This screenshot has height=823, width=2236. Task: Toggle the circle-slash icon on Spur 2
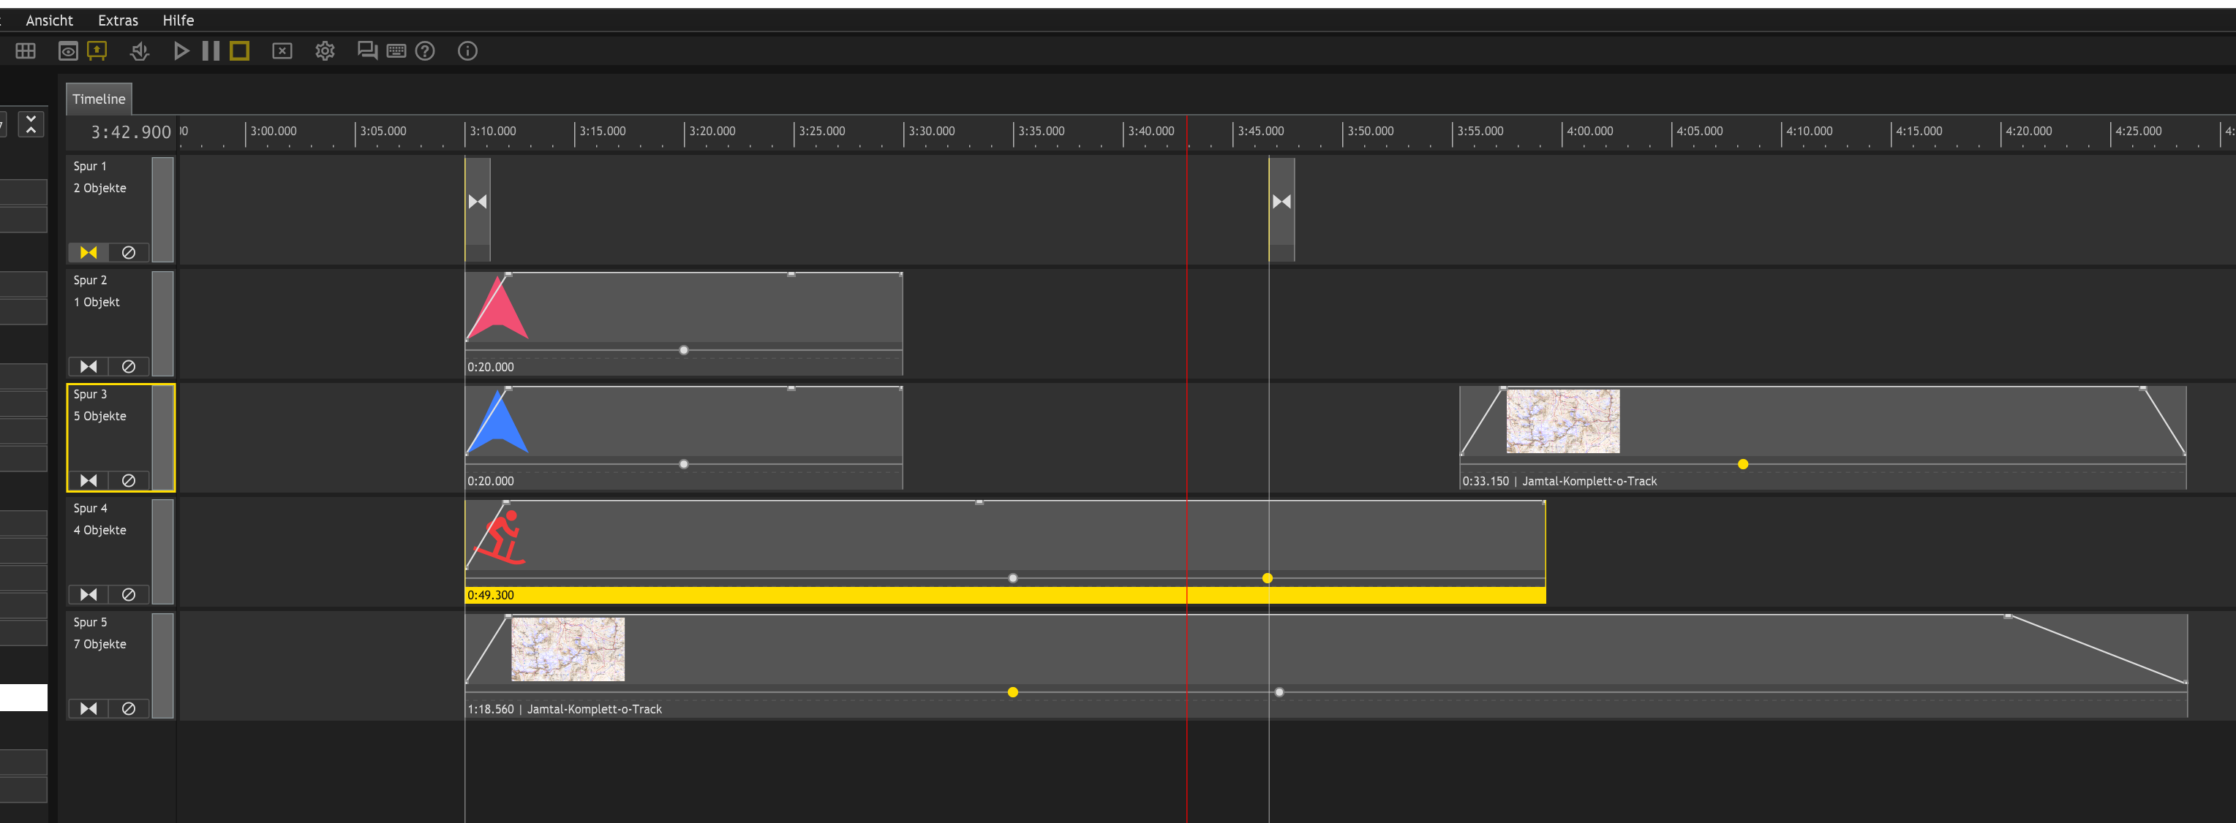tap(129, 367)
